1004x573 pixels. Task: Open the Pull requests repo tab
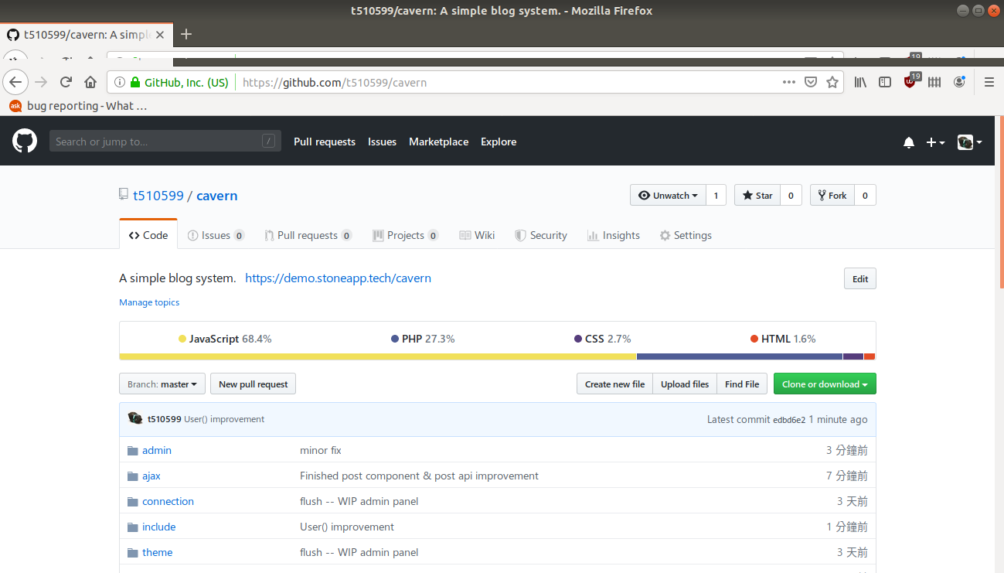pyautogui.click(x=308, y=235)
